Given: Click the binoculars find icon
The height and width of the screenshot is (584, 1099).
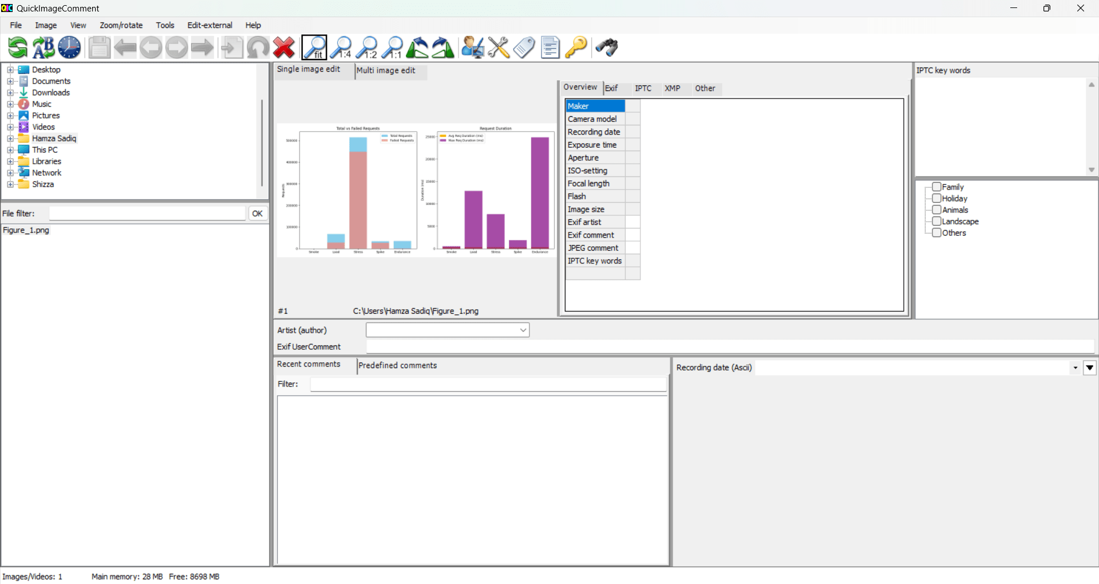Looking at the screenshot, I should (x=607, y=48).
